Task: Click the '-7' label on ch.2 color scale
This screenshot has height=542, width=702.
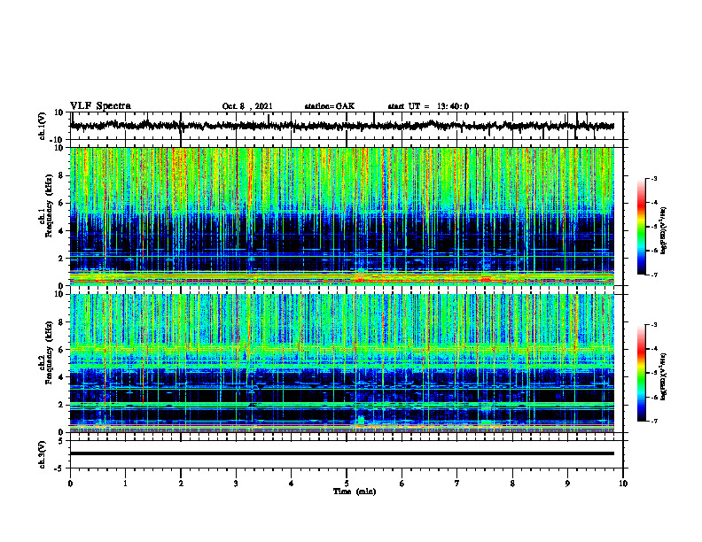Action: [x=654, y=421]
